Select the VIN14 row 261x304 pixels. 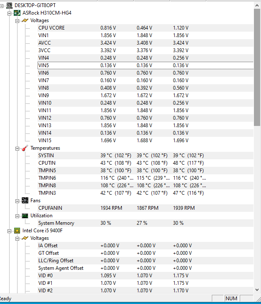coord(146,133)
